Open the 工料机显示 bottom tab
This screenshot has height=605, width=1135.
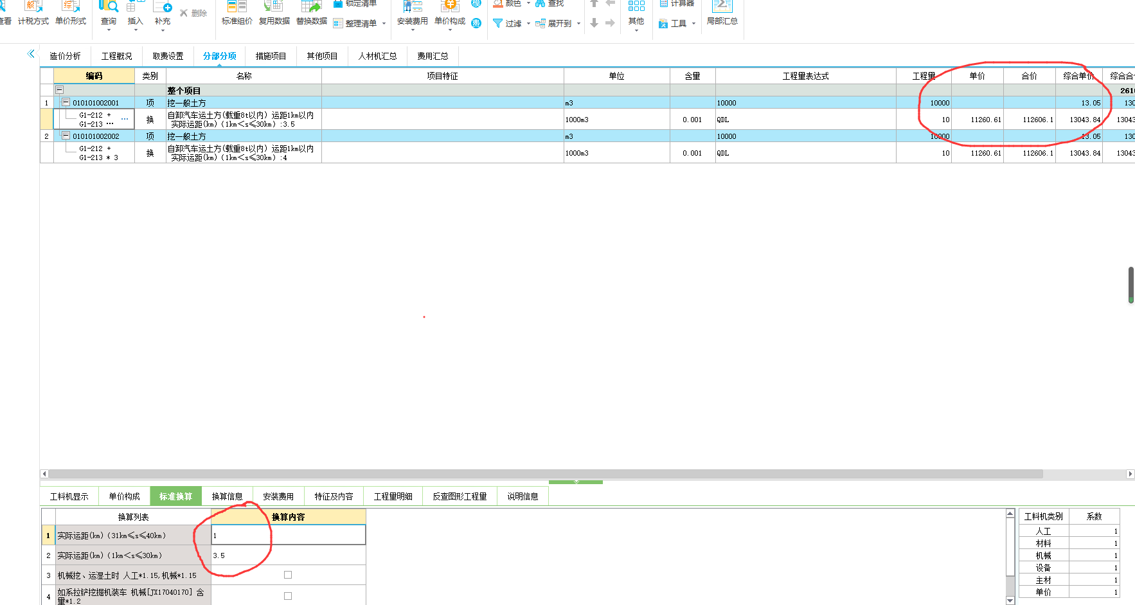(x=69, y=496)
